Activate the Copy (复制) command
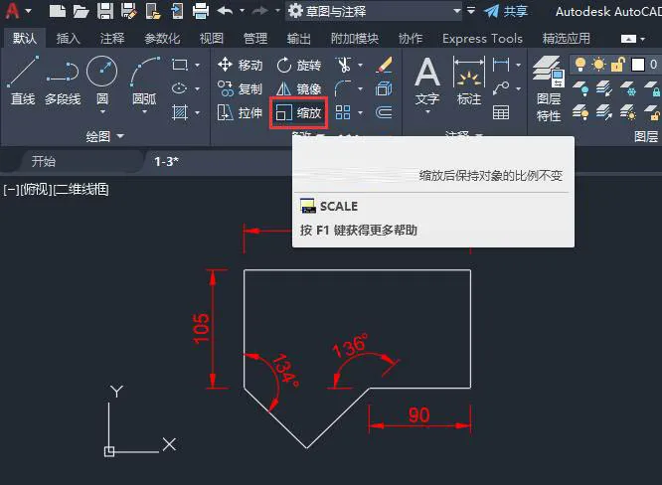This screenshot has height=485, width=662. pos(240,88)
